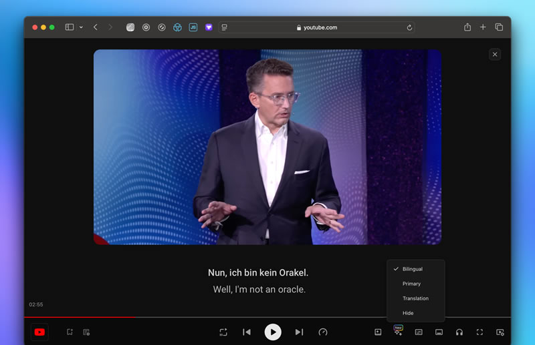Open playback speed gauge control
The height and width of the screenshot is (345, 535).
323,332
